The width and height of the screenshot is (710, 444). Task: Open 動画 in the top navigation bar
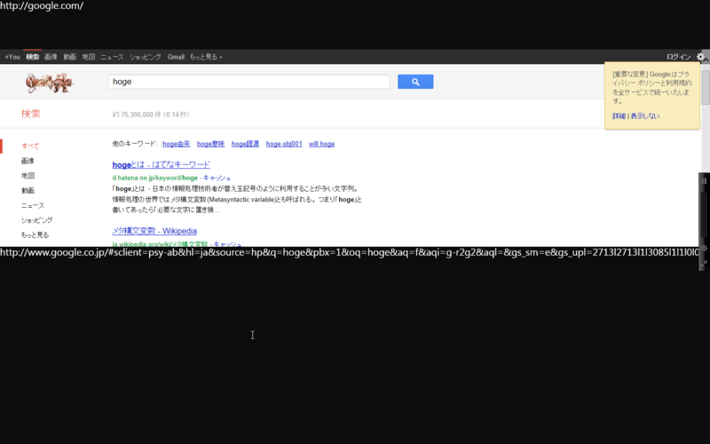(x=70, y=57)
